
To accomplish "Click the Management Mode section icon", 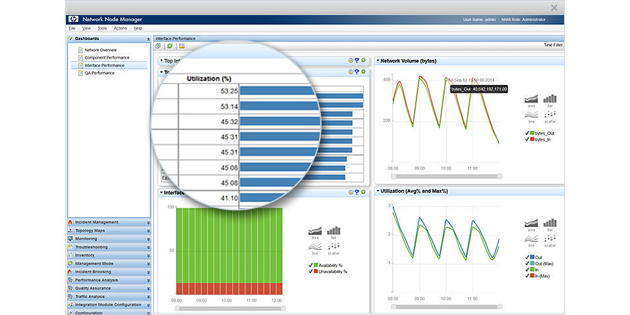I will [x=71, y=263].
